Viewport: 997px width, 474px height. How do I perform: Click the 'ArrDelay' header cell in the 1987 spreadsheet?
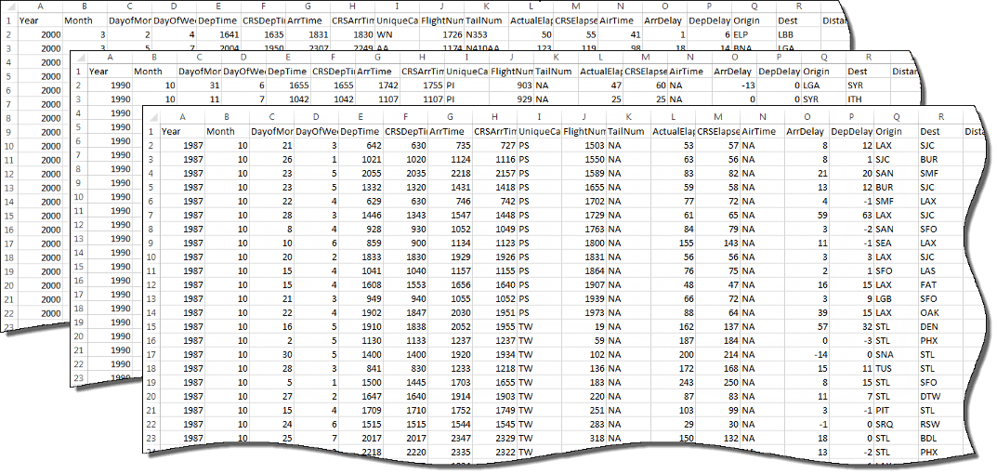[807, 132]
